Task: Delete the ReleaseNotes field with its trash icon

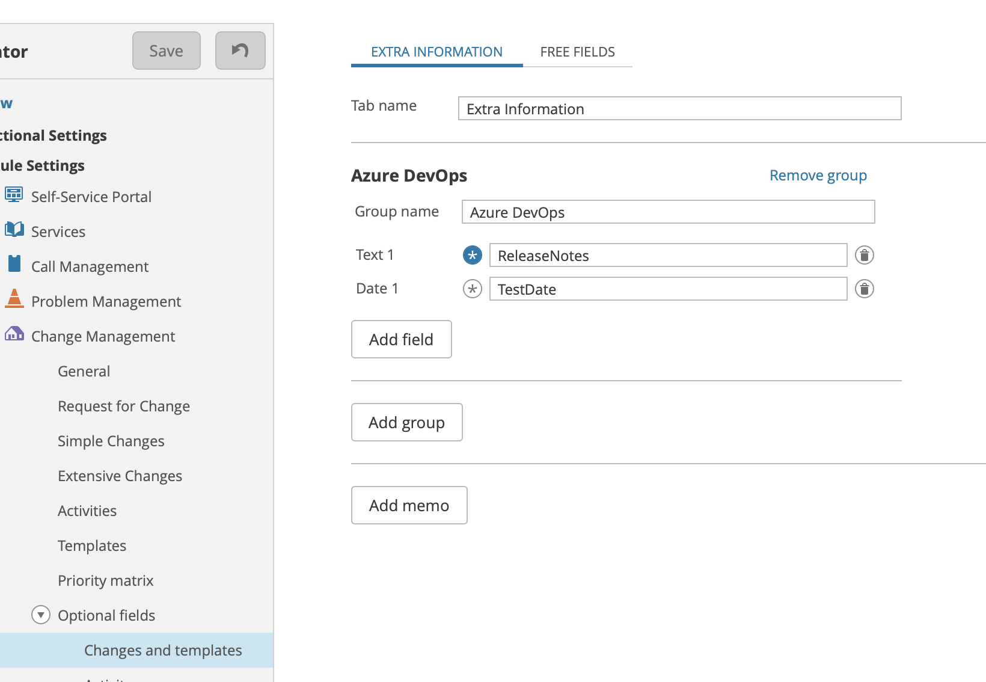Action: 864,255
